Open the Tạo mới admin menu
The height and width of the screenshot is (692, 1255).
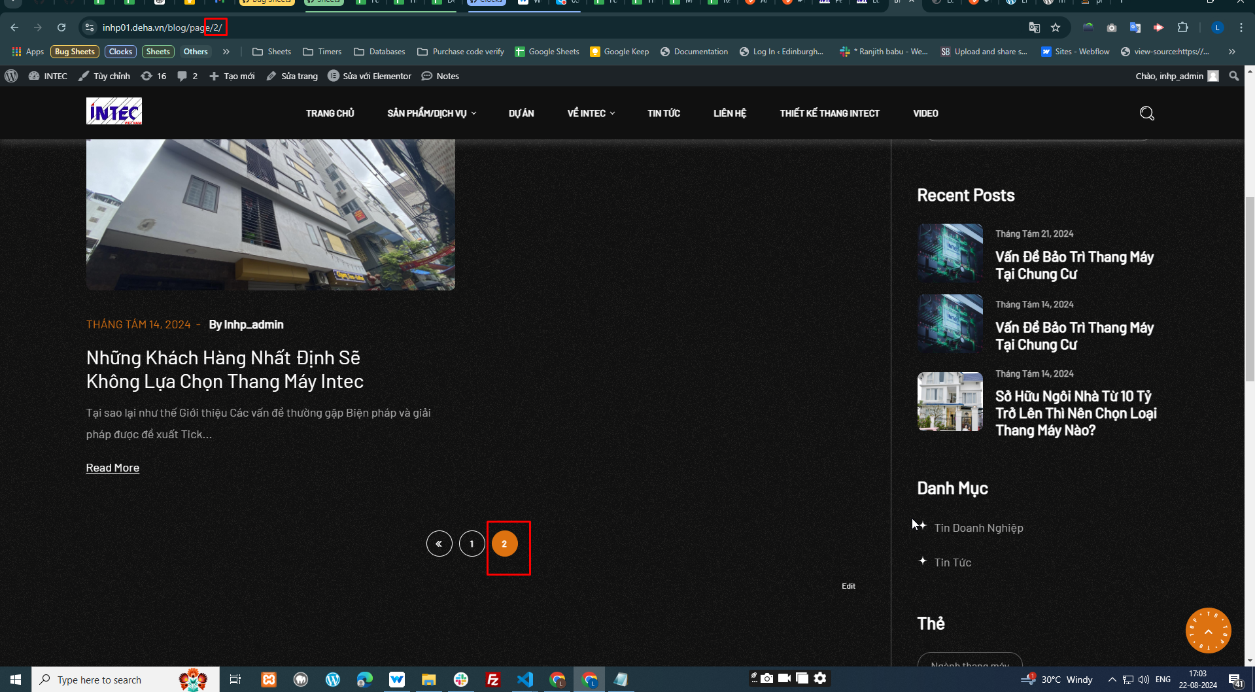point(232,76)
